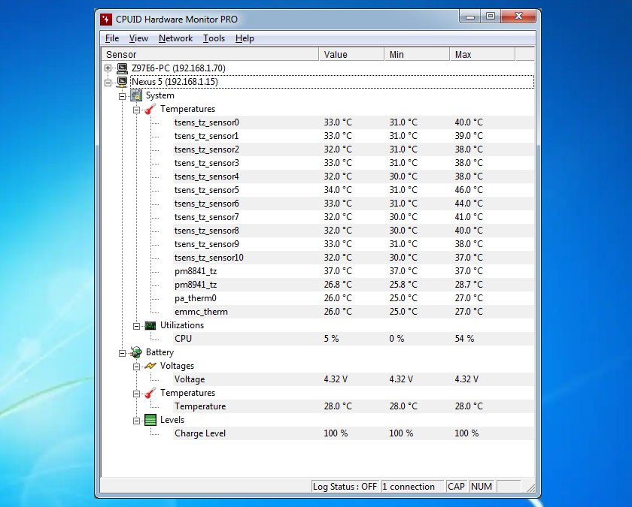Click the Log Status OFF indicator
Viewport: 632px width, 507px height.
pyautogui.click(x=345, y=486)
